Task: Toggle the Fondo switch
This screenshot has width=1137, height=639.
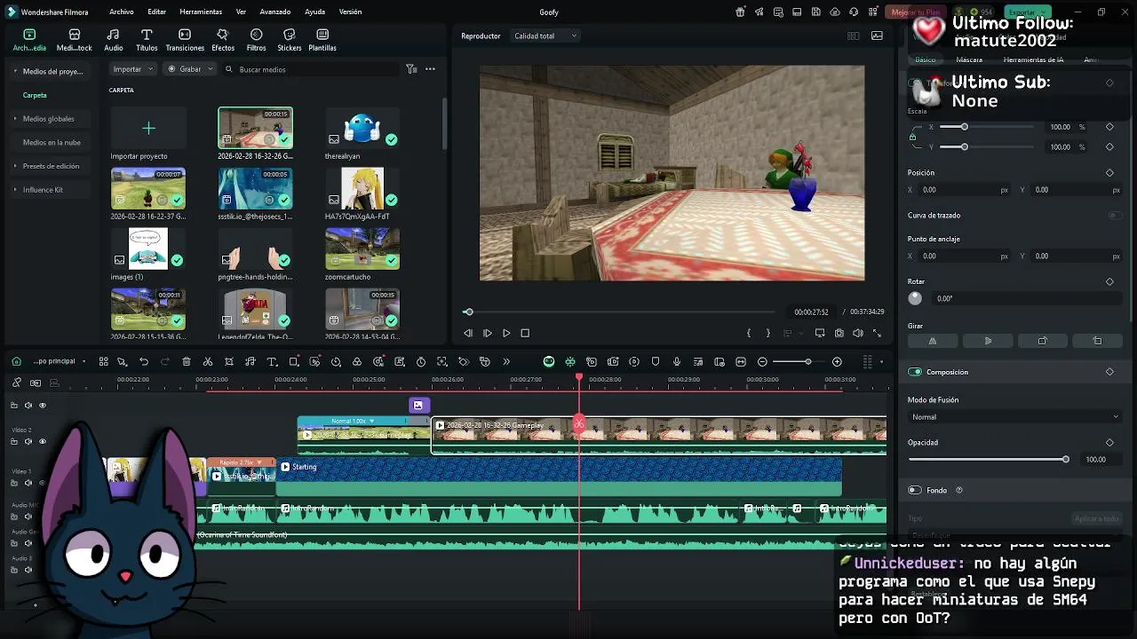Action: point(915,490)
